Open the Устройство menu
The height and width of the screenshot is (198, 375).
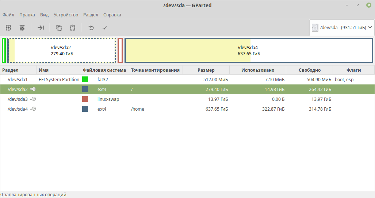pyautogui.click(x=66, y=15)
